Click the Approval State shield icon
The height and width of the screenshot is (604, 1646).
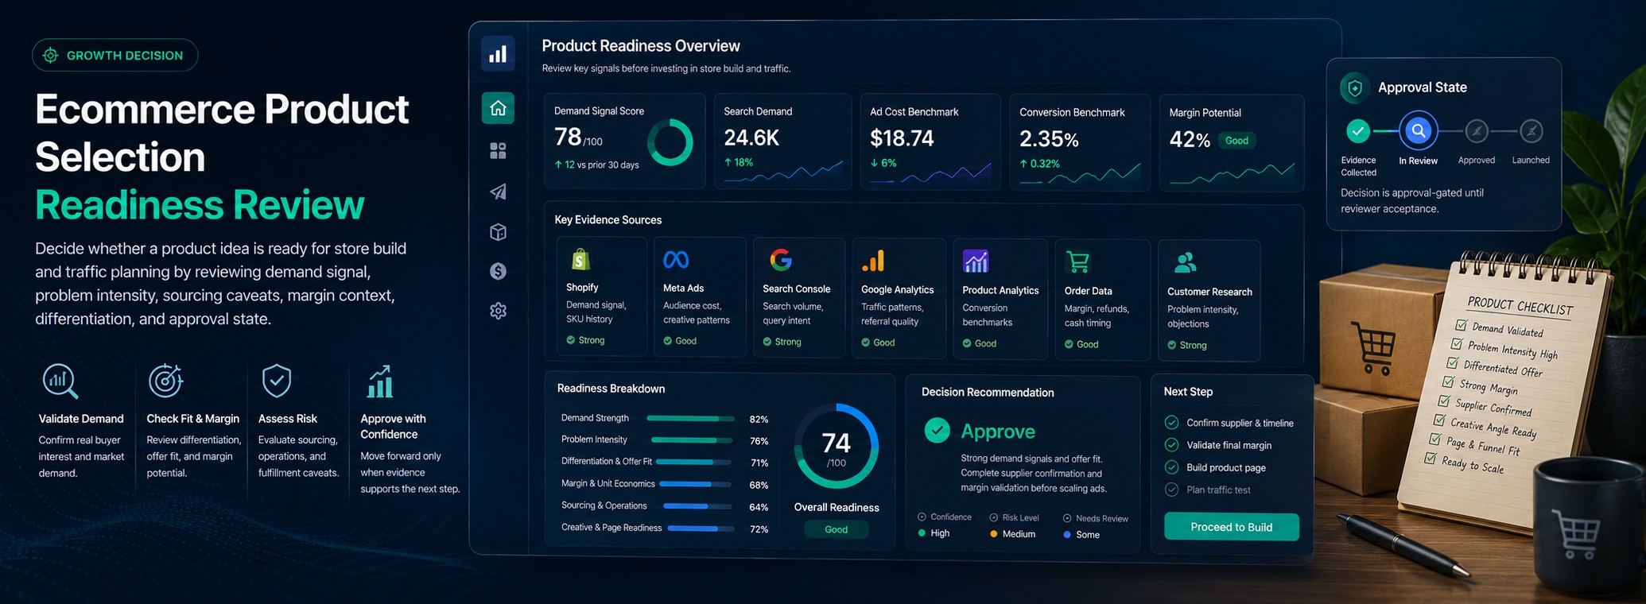pyautogui.click(x=1355, y=88)
